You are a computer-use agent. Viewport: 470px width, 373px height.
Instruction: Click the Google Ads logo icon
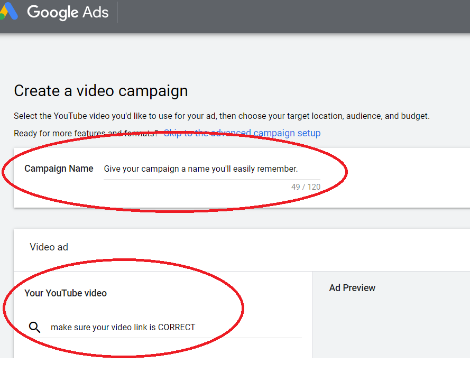coord(8,11)
